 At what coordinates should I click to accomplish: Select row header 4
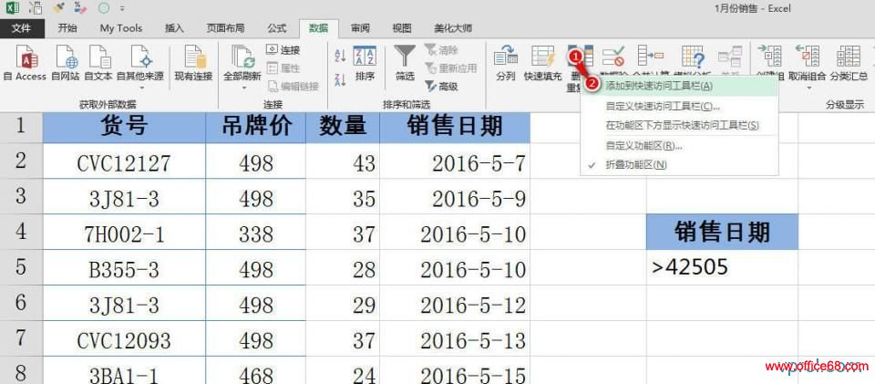point(21,232)
